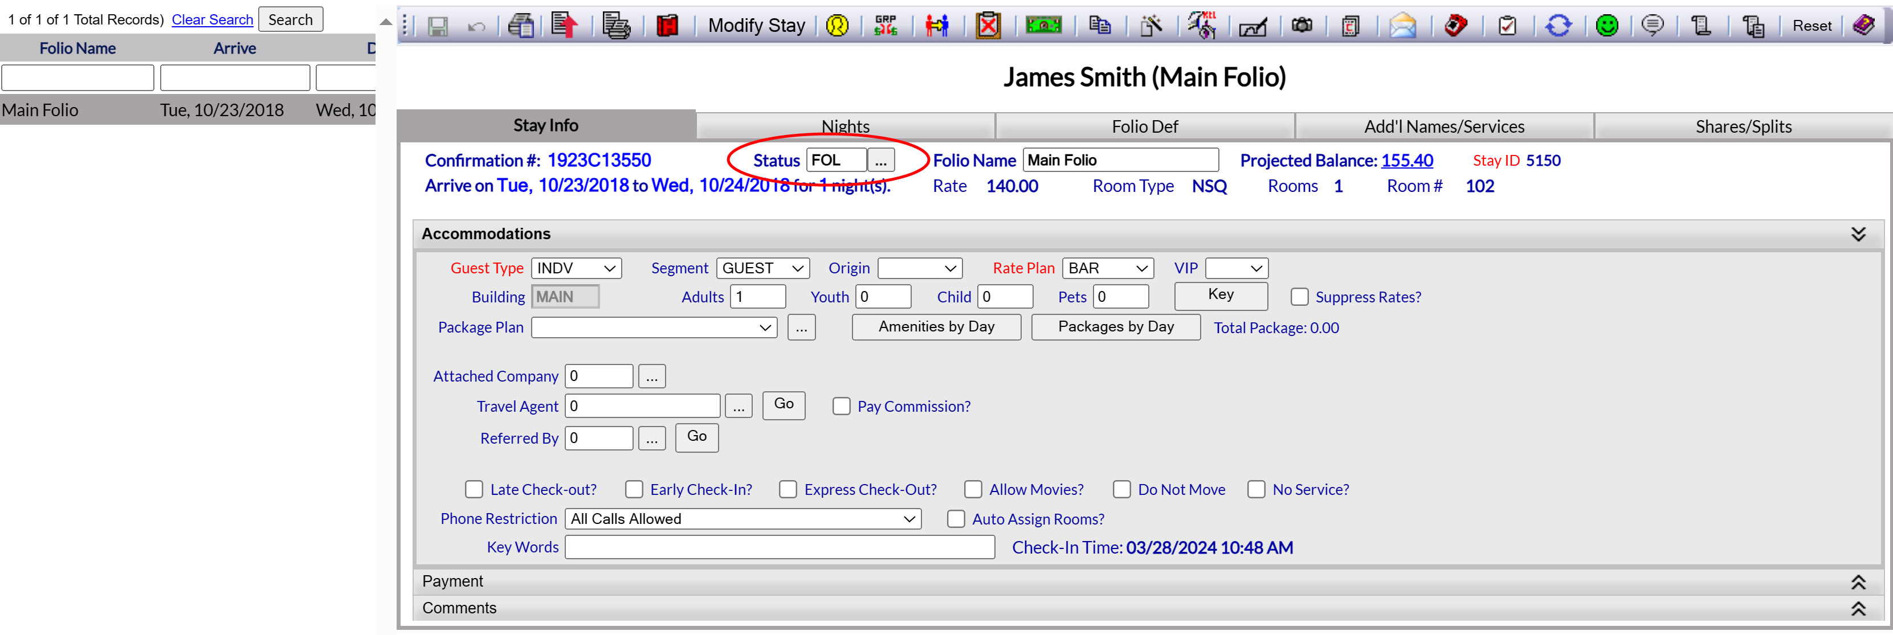Collapse the Accommodations section chevron

[x=1858, y=233]
